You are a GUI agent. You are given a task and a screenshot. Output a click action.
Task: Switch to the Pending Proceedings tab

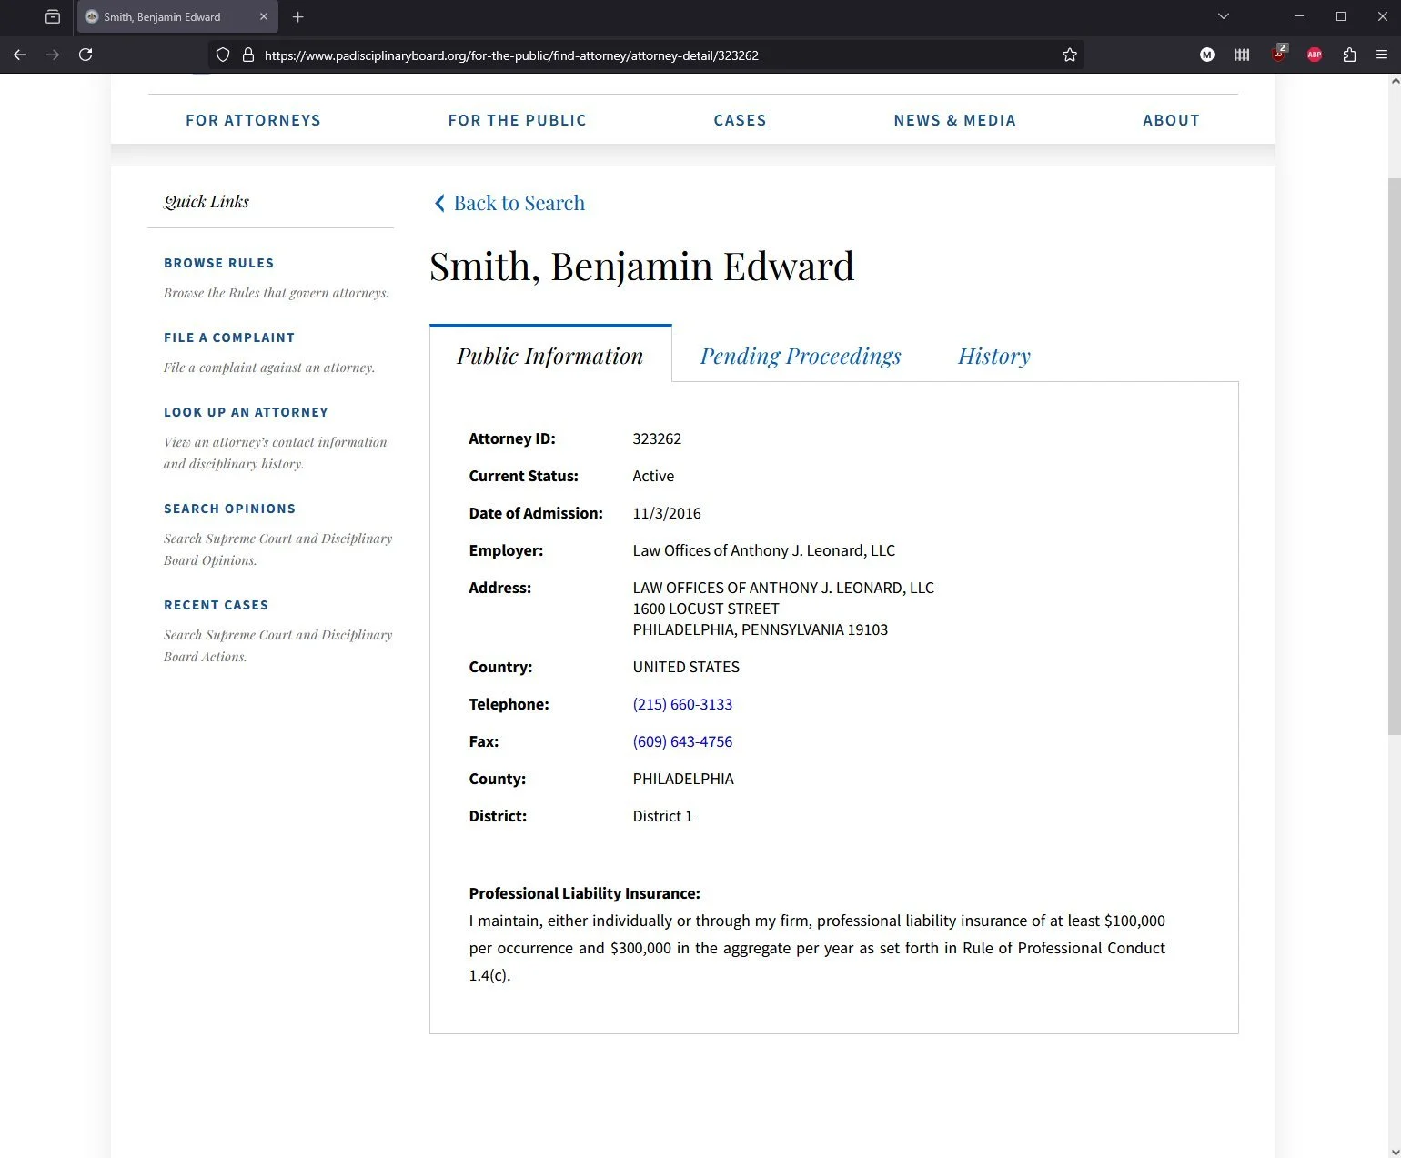coord(801,356)
